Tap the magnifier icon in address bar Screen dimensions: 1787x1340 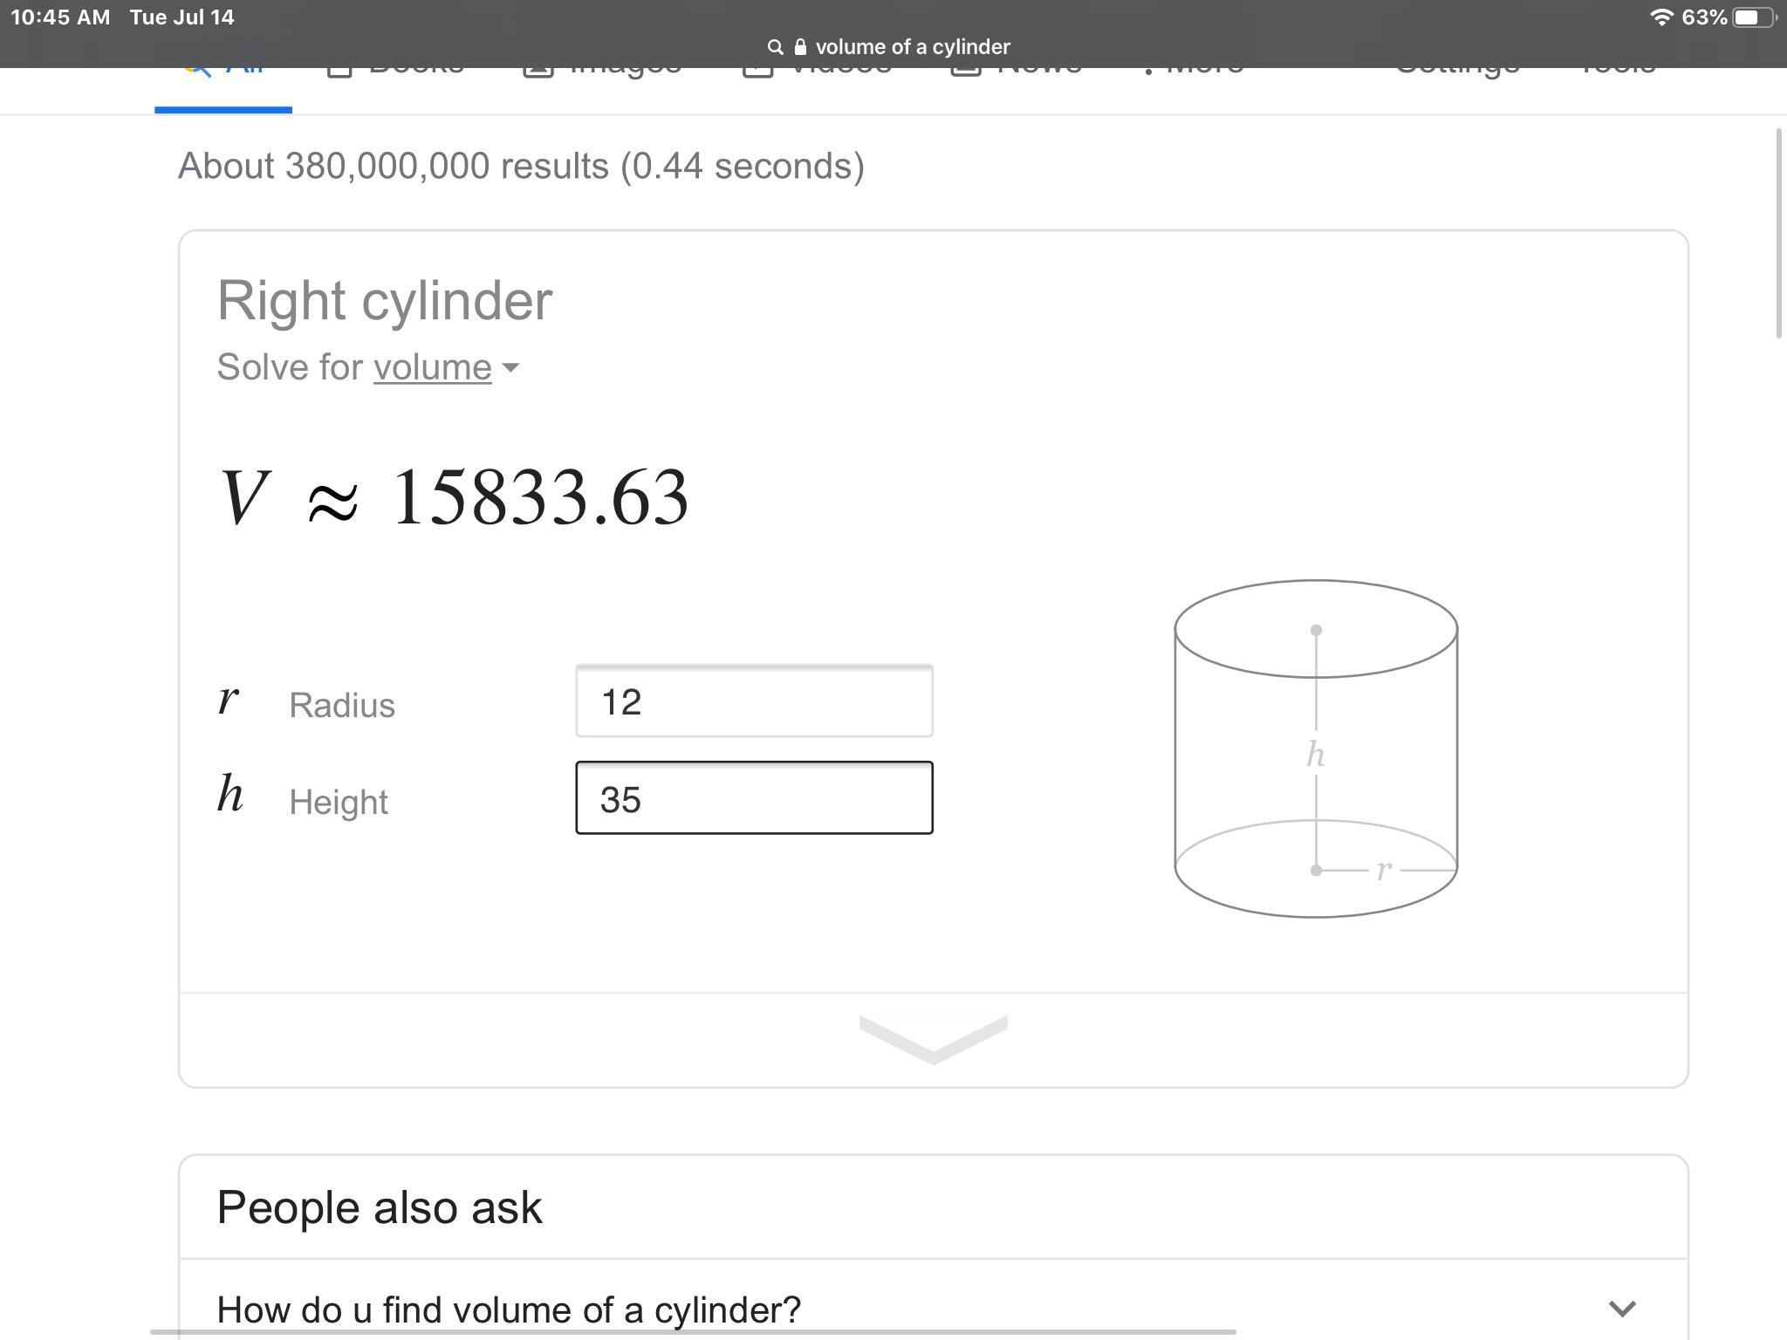pos(775,47)
